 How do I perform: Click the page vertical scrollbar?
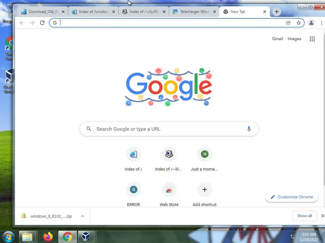[324, 109]
